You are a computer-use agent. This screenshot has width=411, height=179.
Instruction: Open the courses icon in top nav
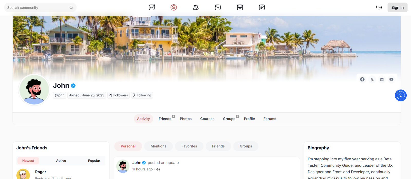(x=240, y=7)
